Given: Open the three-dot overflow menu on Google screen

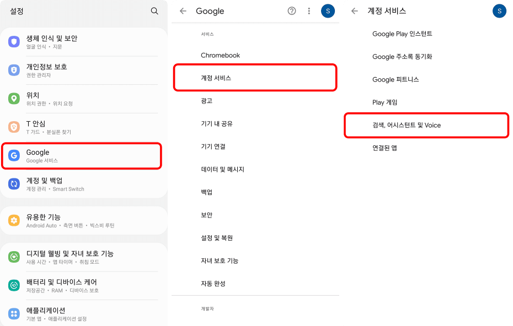Looking at the screenshot, I should click(x=309, y=11).
